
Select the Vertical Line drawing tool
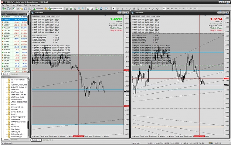[122, 9]
